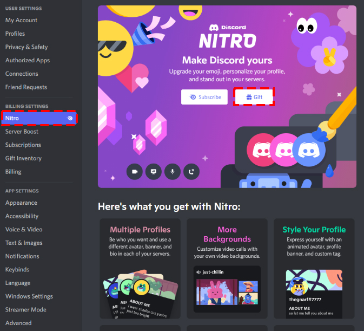Open the Gift Inventory page
Viewport: 364px width, 331px height.
[x=23, y=158]
